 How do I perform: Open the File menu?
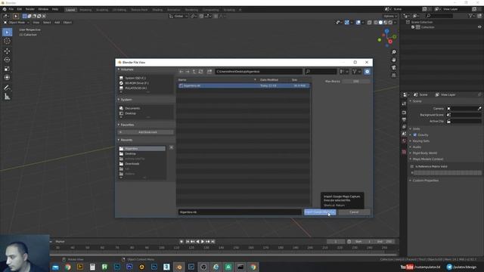tap(11, 9)
